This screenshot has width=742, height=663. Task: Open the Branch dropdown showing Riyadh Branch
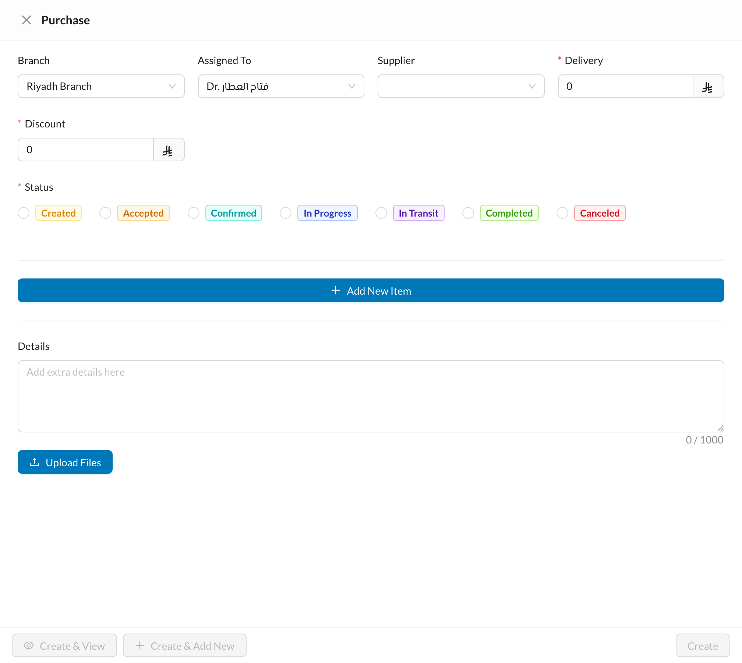pyautogui.click(x=101, y=86)
